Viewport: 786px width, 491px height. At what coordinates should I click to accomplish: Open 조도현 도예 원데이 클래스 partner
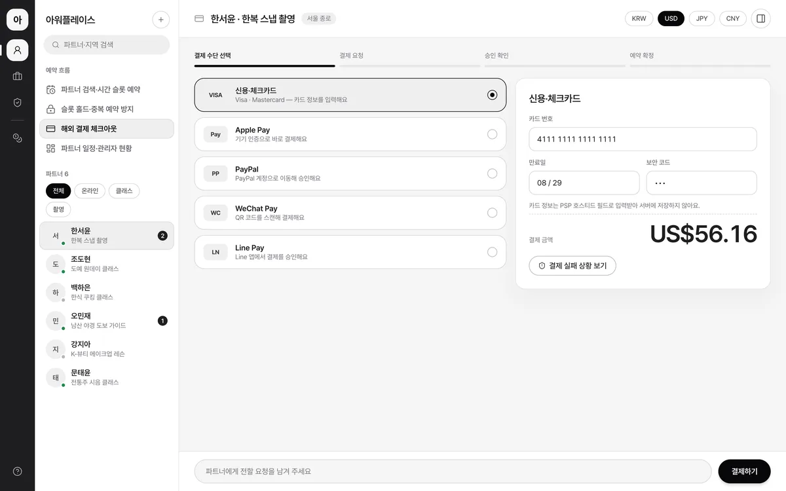coord(107,264)
